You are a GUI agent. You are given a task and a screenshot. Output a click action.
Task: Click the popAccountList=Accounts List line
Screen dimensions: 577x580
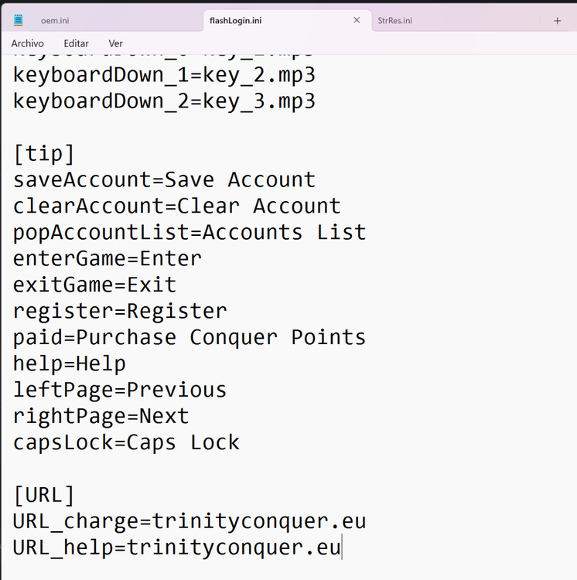coord(189,233)
